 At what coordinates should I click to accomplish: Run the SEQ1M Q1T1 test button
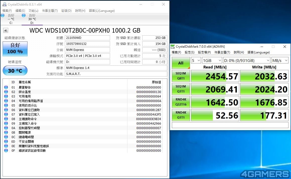coord(181,89)
